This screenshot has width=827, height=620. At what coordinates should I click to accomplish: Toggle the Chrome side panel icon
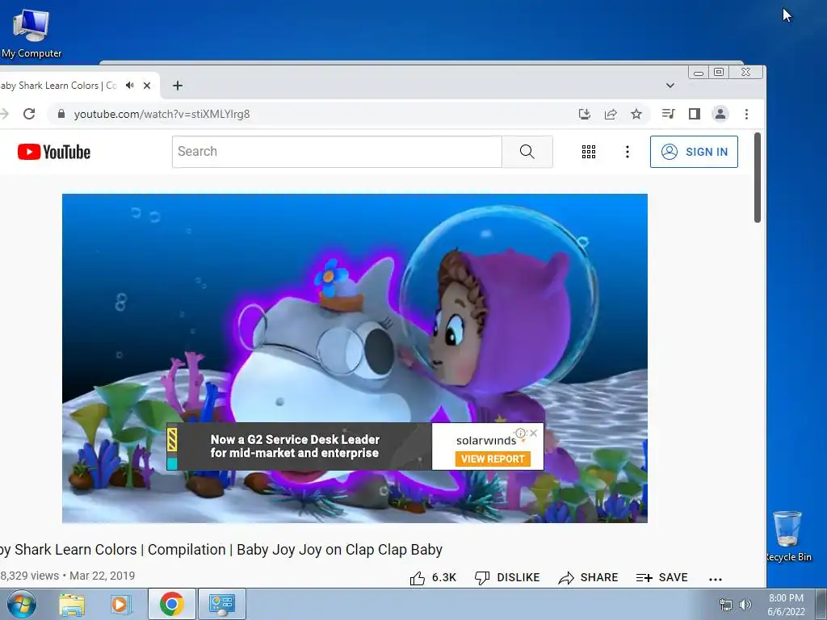pos(694,114)
